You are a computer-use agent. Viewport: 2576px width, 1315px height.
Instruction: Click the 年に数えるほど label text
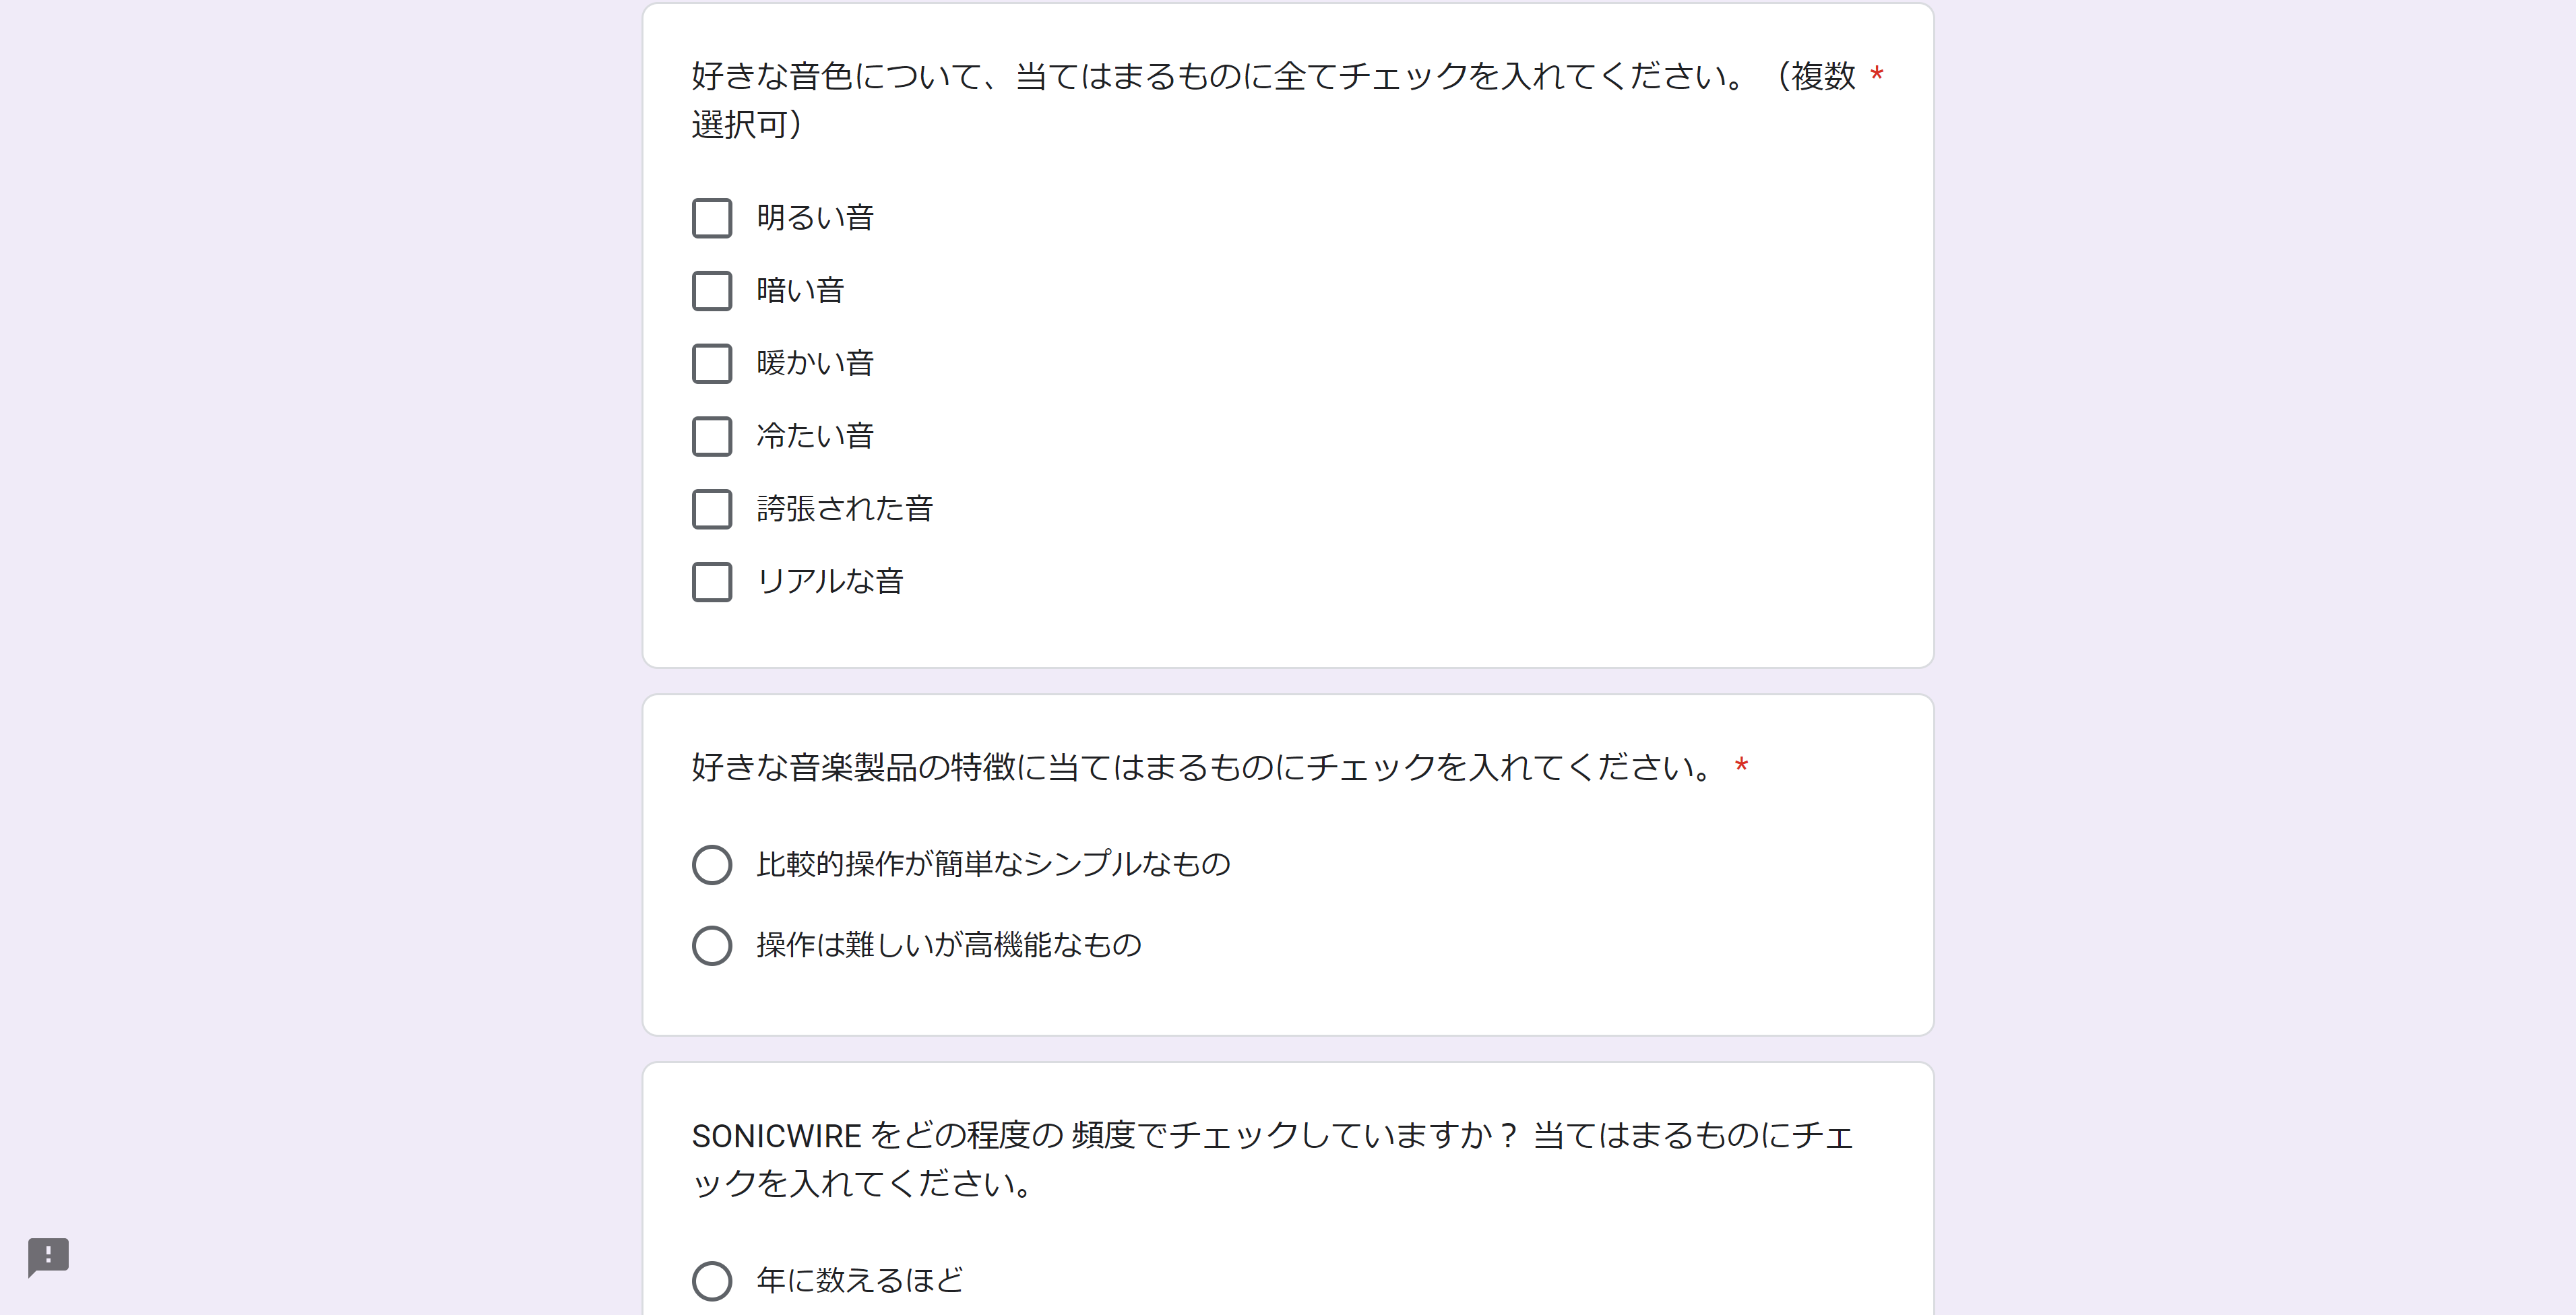click(x=860, y=1279)
